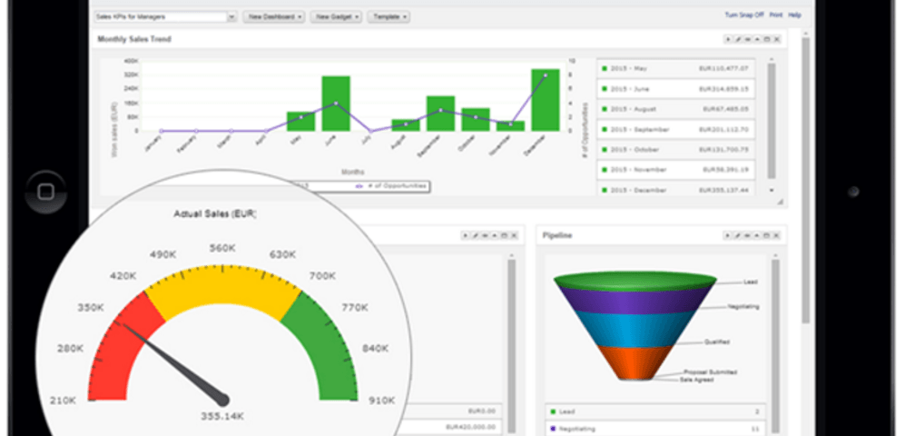The height and width of the screenshot is (436, 905).
Task: Select the 2015 - October legend row
Action: (x=675, y=150)
